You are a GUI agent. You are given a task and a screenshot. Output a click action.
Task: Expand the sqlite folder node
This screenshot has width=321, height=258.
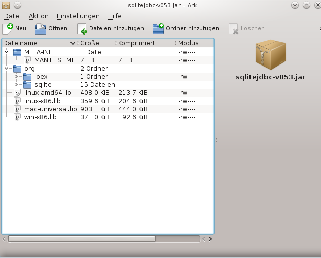click(x=16, y=84)
